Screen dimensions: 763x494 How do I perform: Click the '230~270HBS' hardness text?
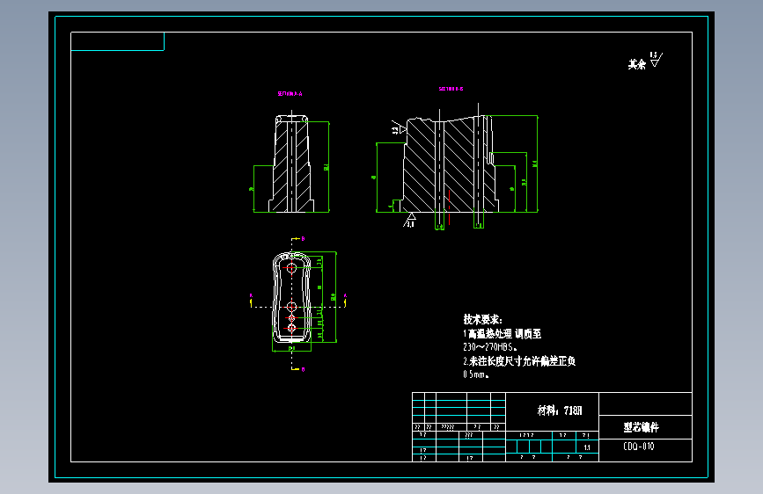489,347
